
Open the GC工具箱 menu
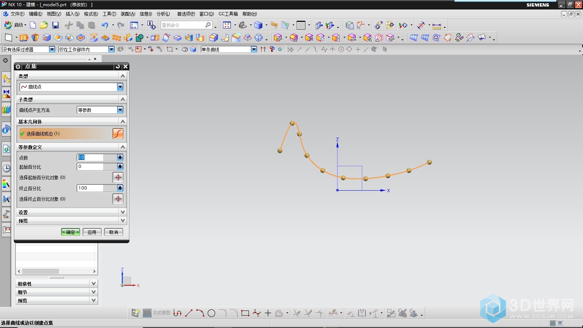pyautogui.click(x=228, y=14)
